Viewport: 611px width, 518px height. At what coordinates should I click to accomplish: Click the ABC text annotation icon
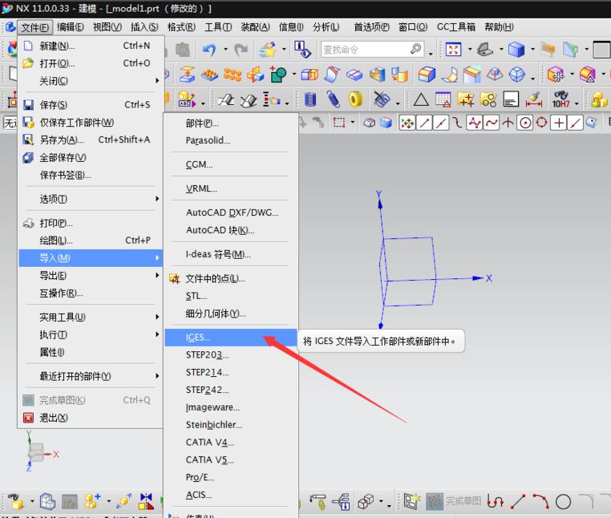click(187, 99)
